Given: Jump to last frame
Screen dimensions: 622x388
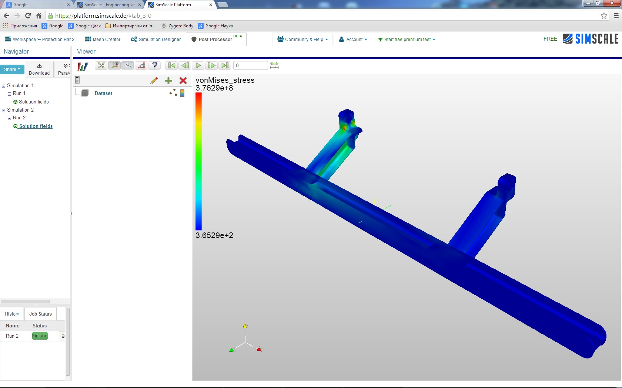Looking at the screenshot, I should pyautogui.click(x=225, y=65).
